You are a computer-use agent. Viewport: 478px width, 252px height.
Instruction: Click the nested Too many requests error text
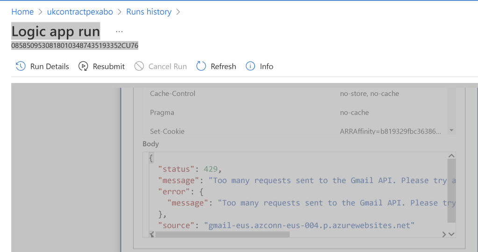(x=336, y=203)
